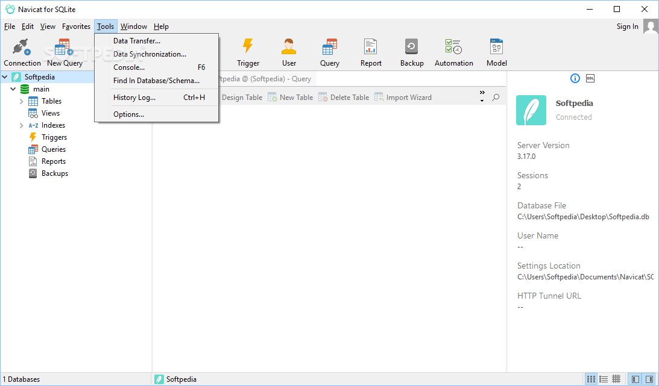Click the Delete Table button
This screenshot has width=659, height=386.
(344, 98)
